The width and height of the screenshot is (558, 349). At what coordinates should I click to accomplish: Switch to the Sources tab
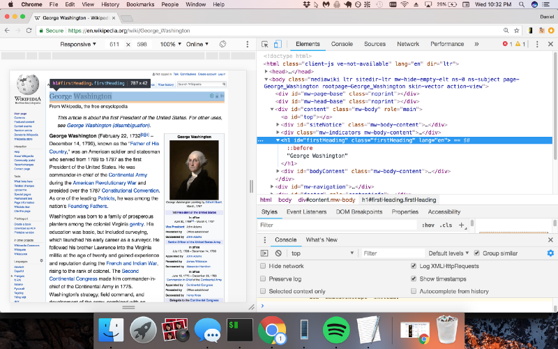(x=375, y=44)
